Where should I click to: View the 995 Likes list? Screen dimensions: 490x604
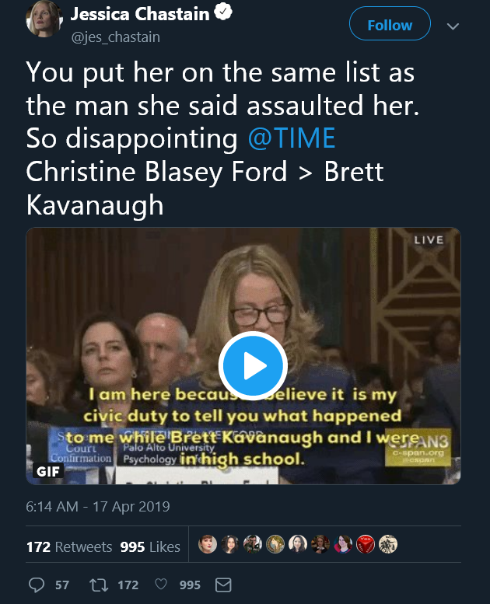pos(150,546)
